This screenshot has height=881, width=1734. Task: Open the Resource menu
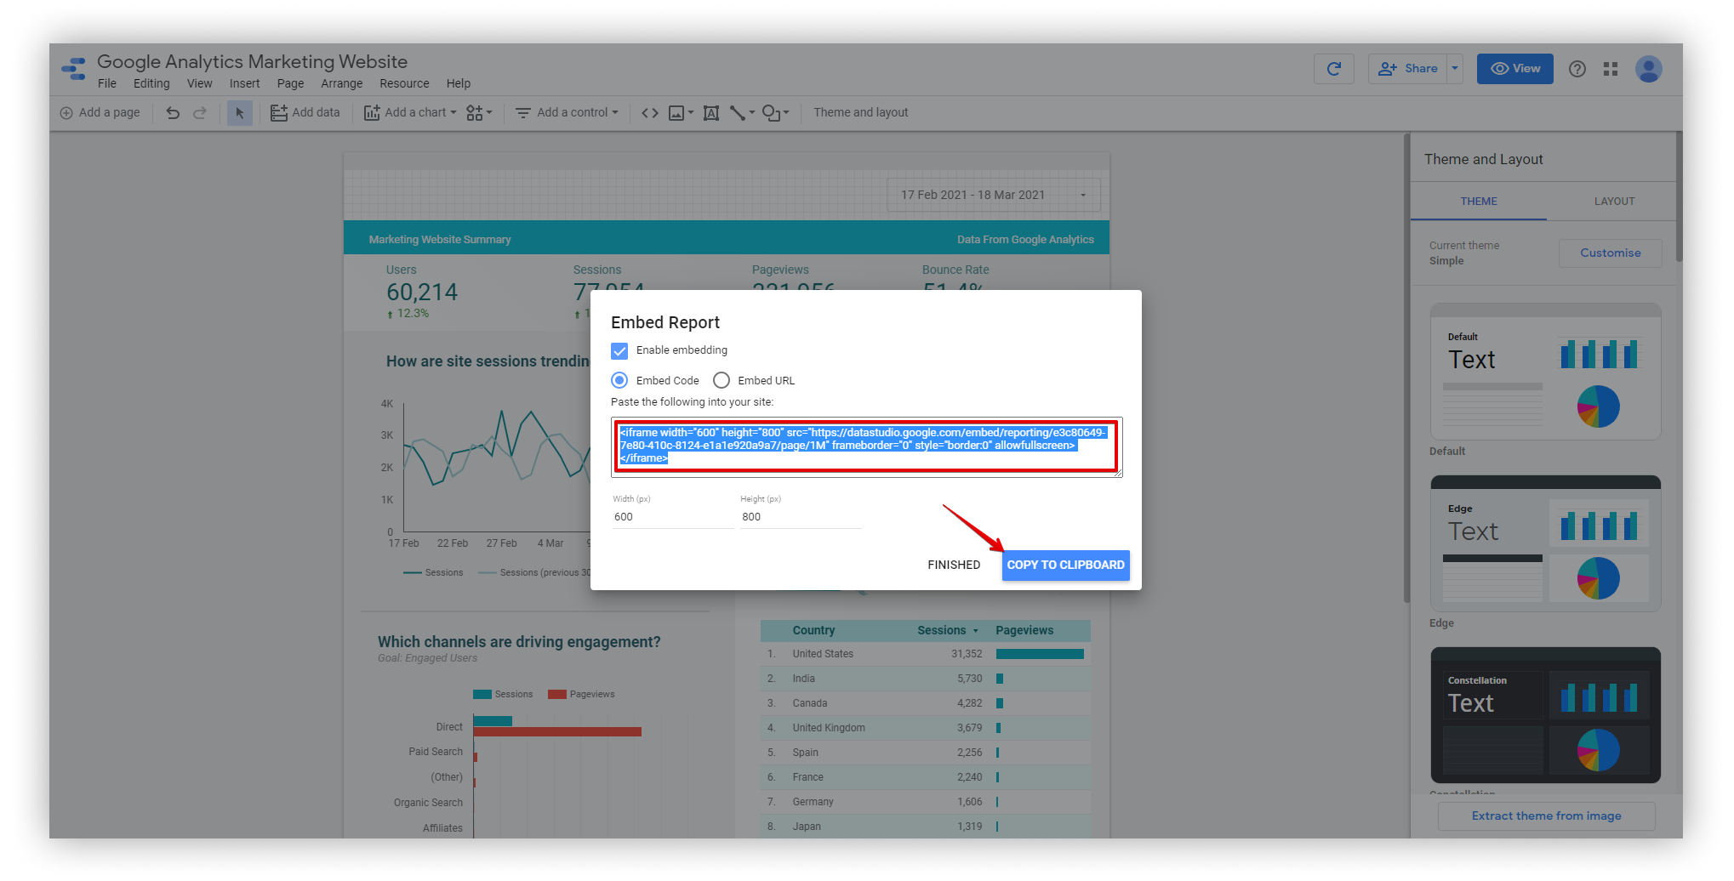tap(404, 83)
